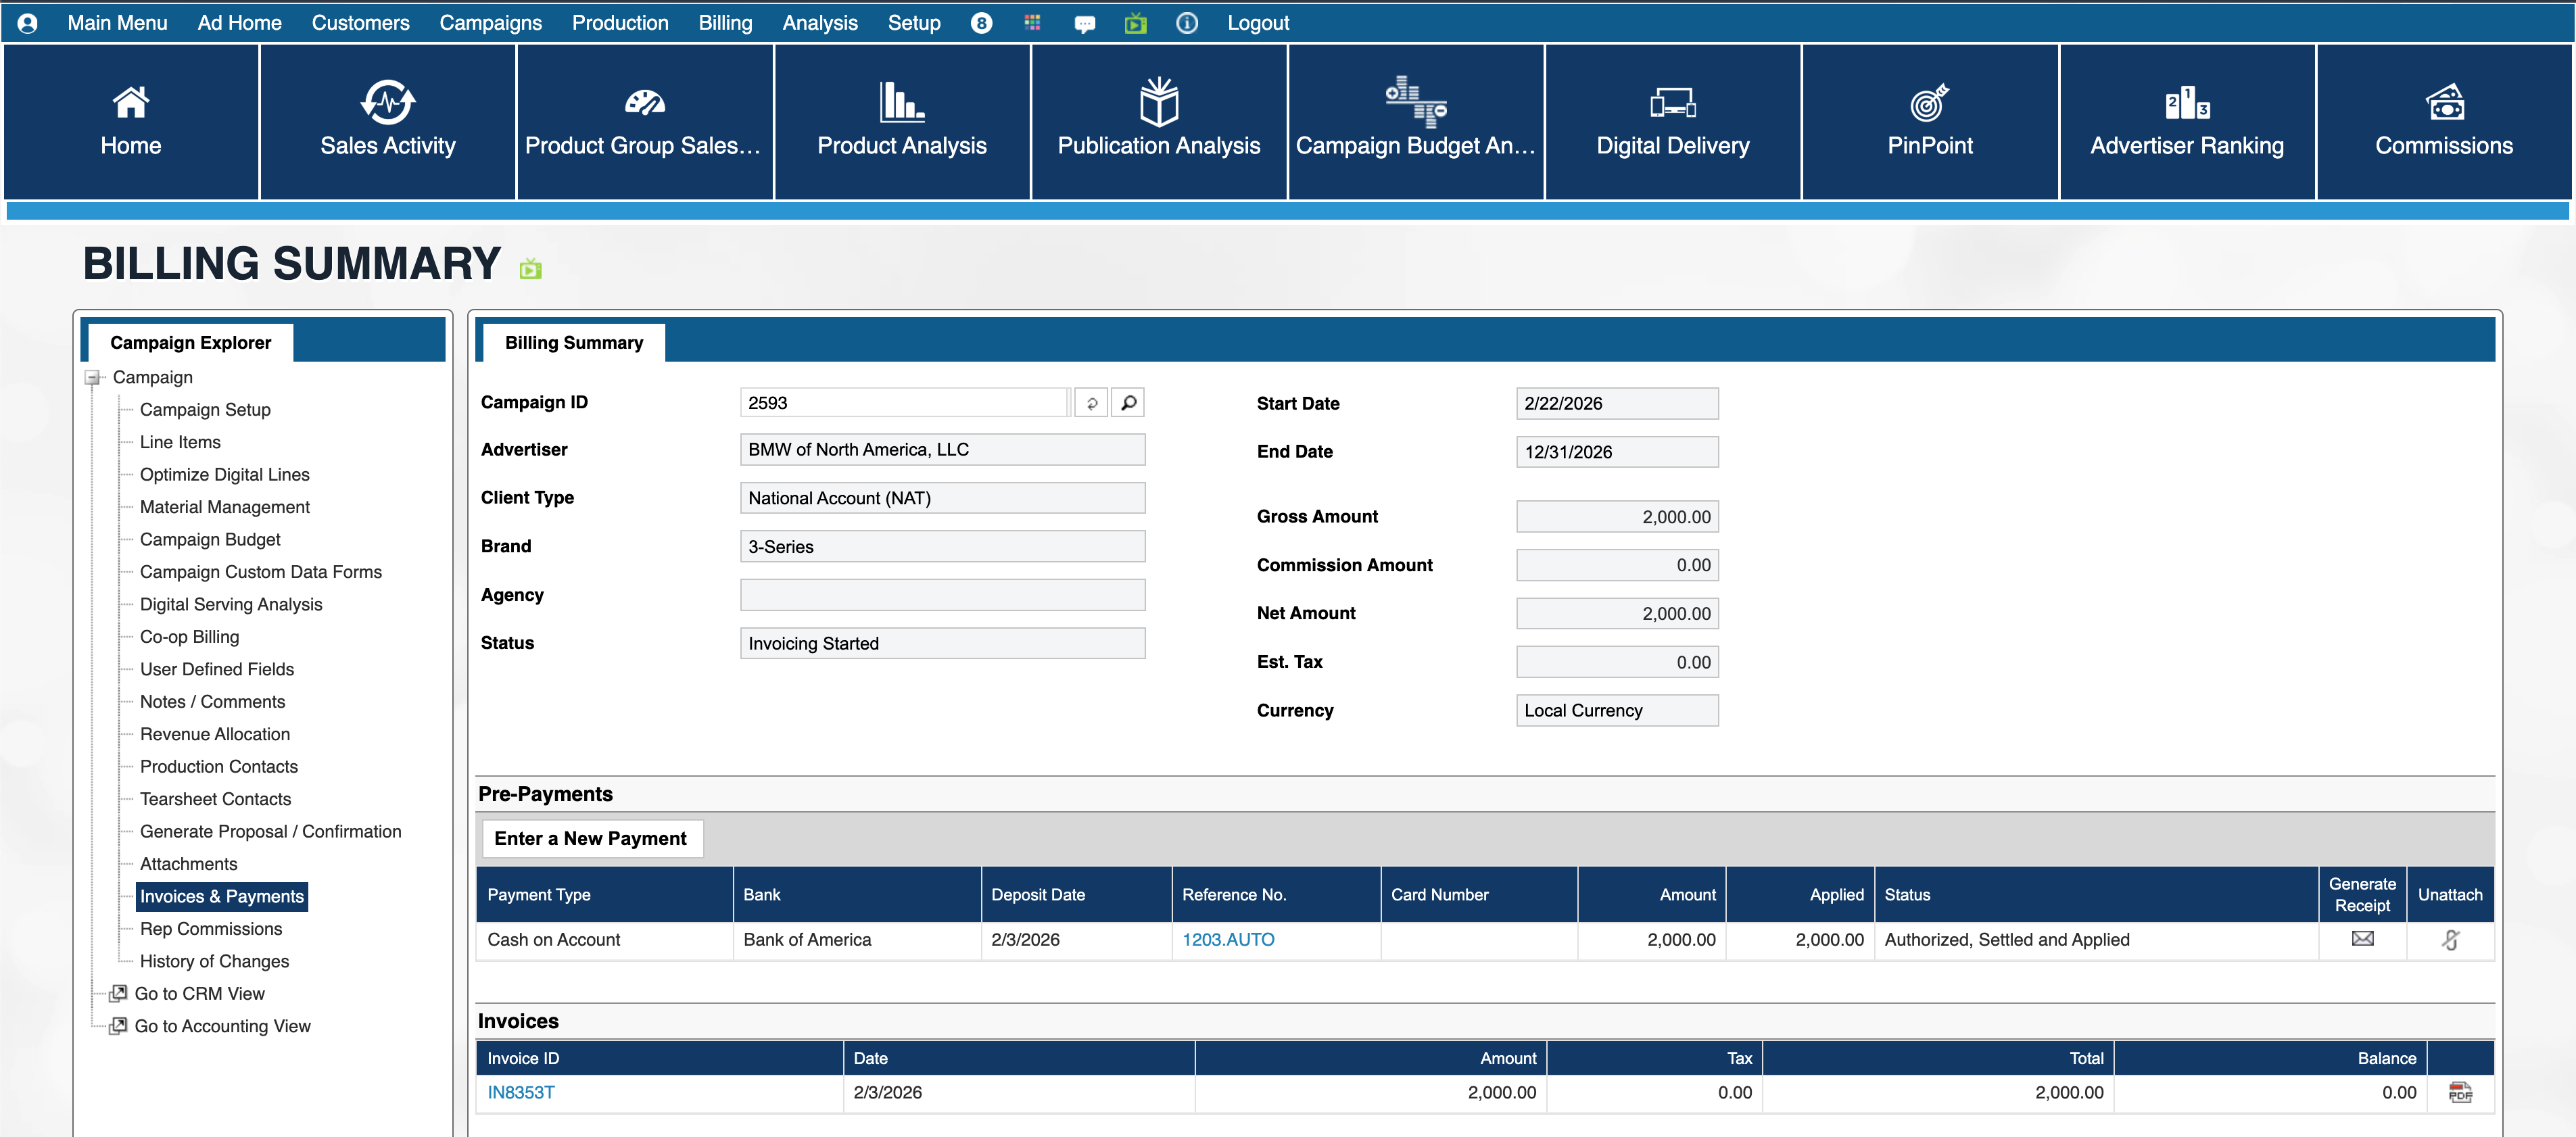Open the Billing menu
Screen dimensions: 2576x1137
click(724, 23)
